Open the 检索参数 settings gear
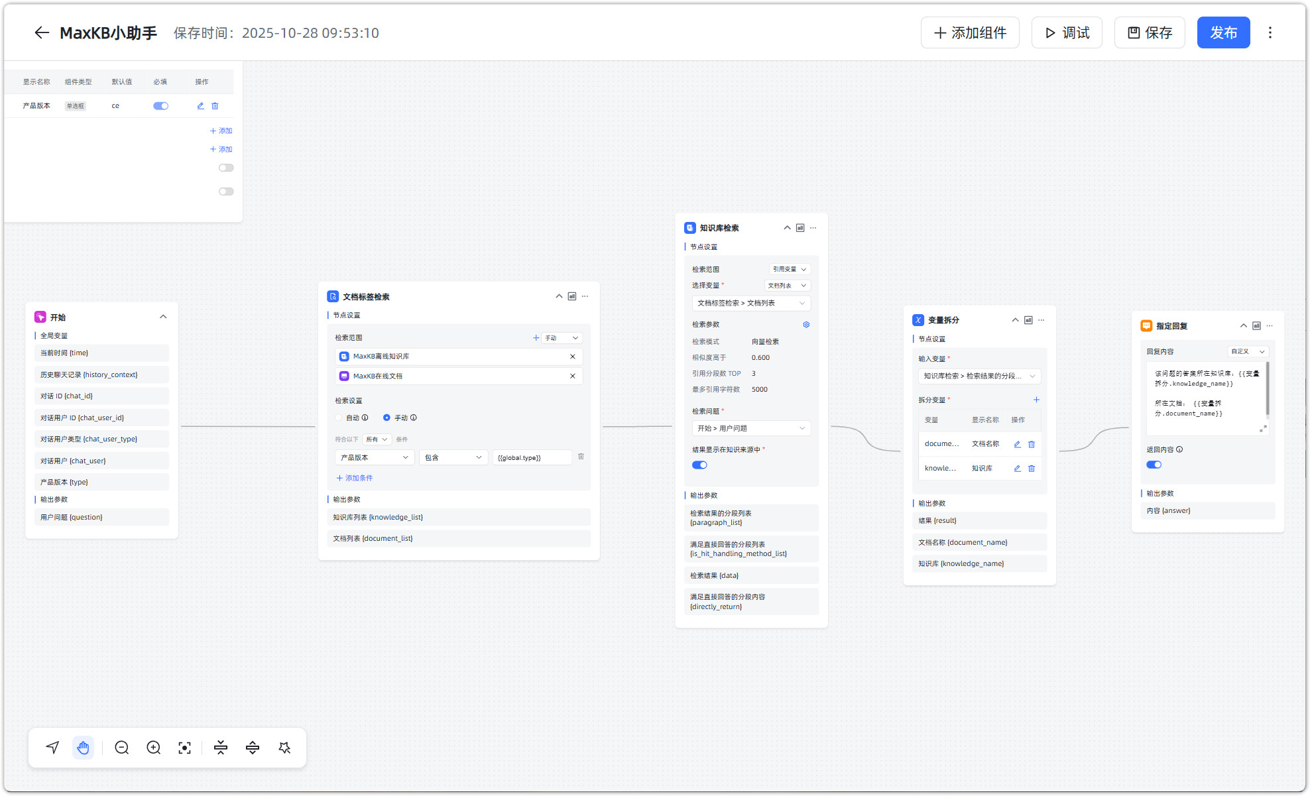Viewport: 1310px width, 796px height. (x=806, y=325)
